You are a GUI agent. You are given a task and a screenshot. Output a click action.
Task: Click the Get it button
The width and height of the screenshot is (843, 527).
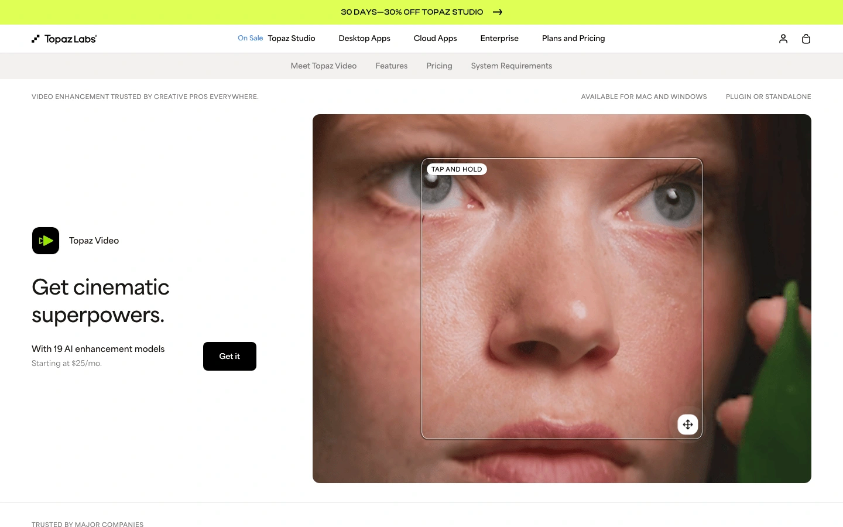pyautogui.click(x=229, y=356)
